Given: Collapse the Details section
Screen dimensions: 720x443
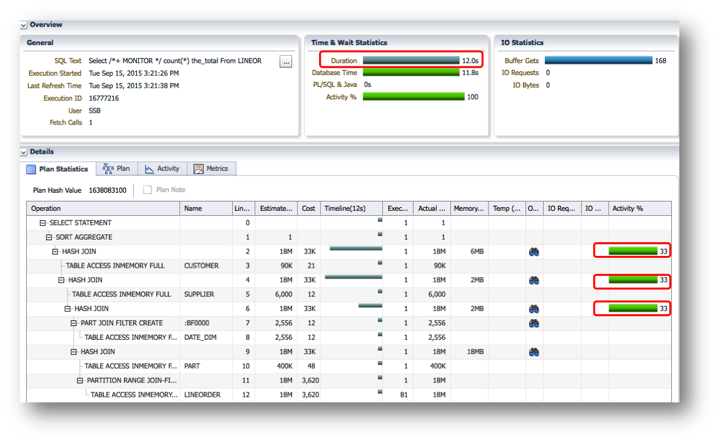Looking at the screenshot, I should [23, 152].
